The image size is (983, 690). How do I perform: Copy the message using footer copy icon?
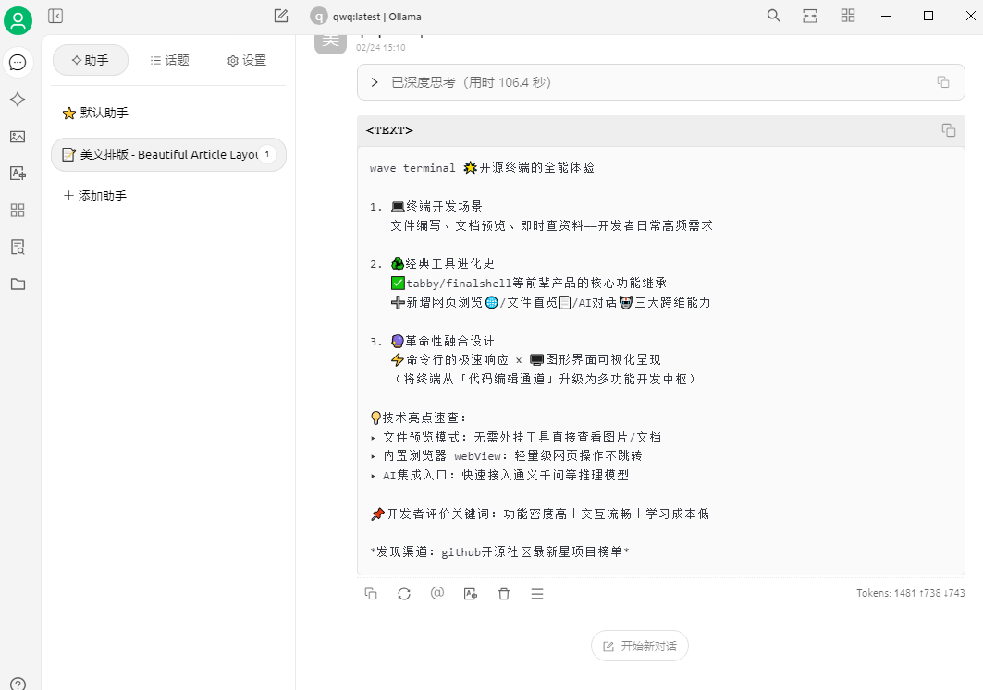(371, 594)
